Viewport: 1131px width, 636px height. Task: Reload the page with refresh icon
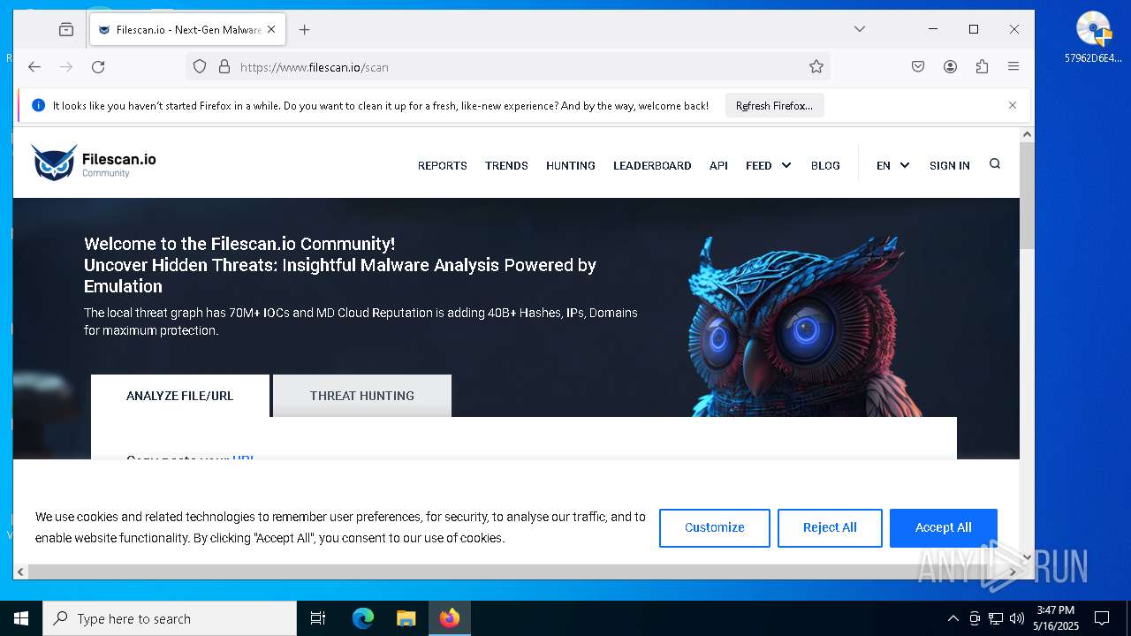[98, 66]
